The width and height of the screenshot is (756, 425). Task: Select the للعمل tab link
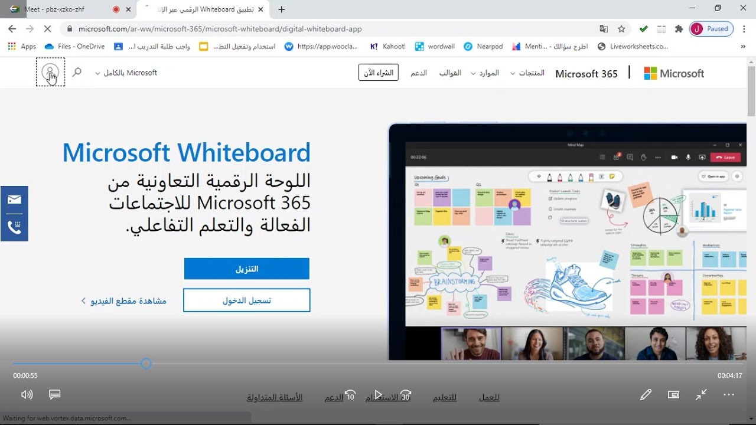pyautogui.click(x=489, y=397)
